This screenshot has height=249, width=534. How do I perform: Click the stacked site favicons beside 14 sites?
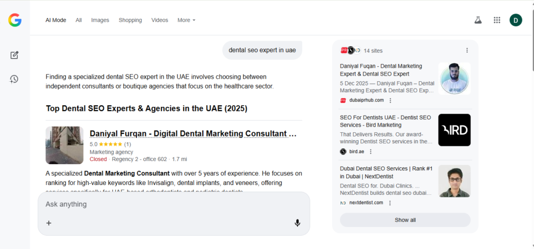pyautogui.click(x=350, y=51)
